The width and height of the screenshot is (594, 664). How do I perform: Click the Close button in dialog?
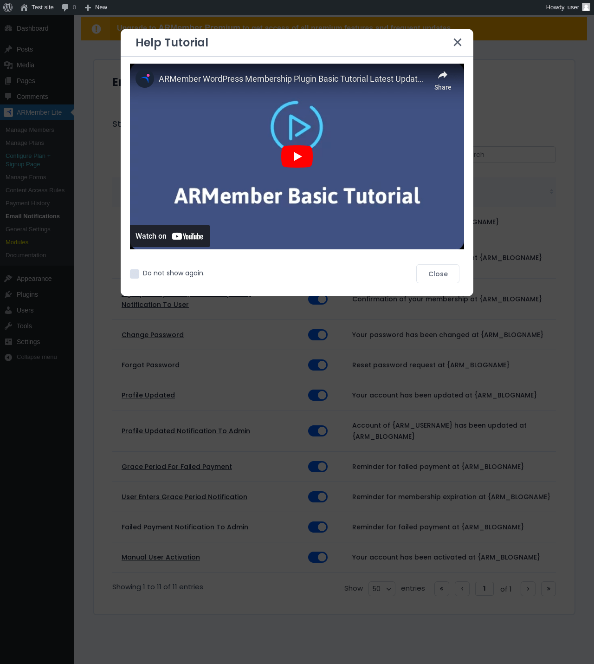click(x=438, y=273)
